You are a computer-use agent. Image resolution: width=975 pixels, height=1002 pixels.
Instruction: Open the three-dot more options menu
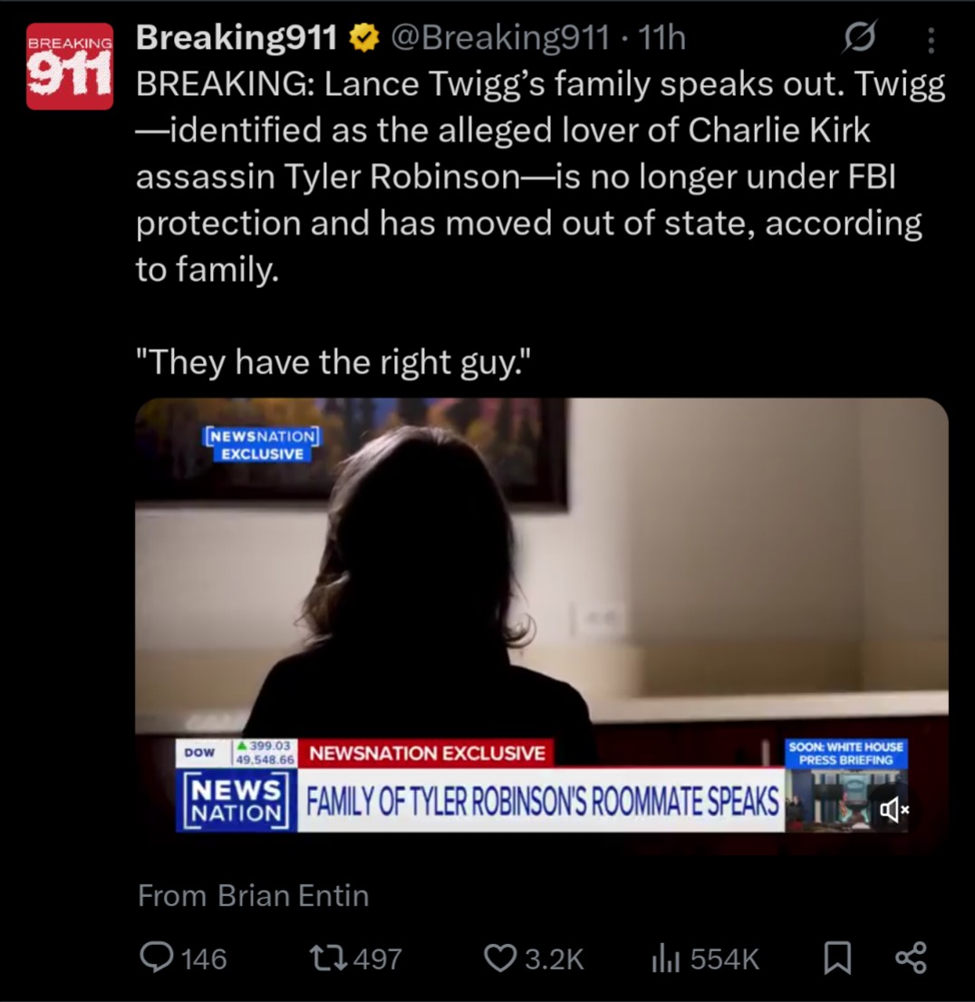(x=931, y=40)
